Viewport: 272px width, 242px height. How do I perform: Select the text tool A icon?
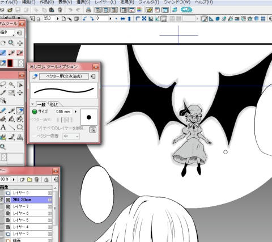[3, 128]
